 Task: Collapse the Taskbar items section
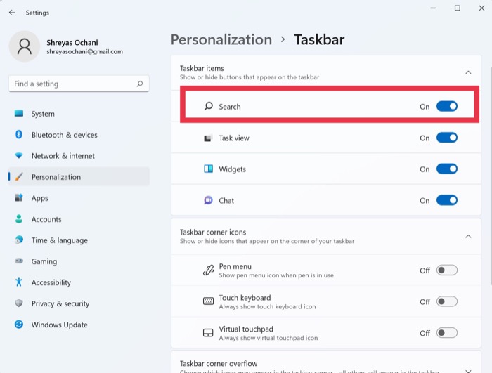click(x=468, y=72)
